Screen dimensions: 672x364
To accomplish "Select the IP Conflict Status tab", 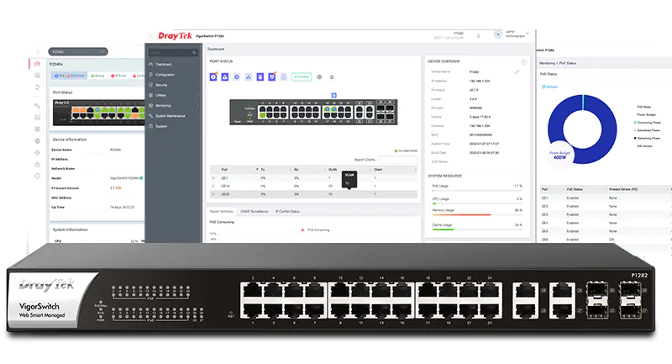I will 287,211.
